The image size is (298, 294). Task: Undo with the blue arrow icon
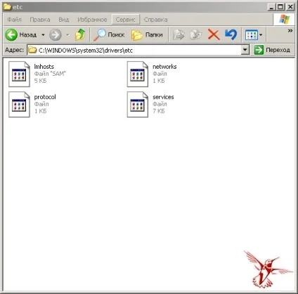point(231,35)
